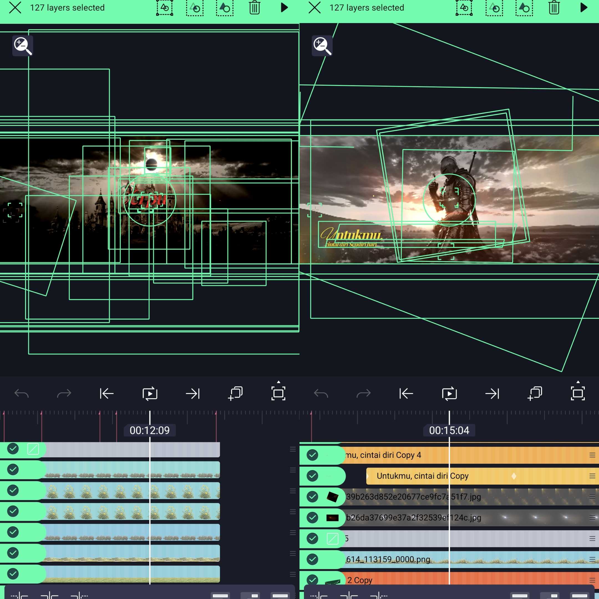Screen dimensions: 599x599
Task: Click the circular center handle in castle preview
Action: point(150,200)
